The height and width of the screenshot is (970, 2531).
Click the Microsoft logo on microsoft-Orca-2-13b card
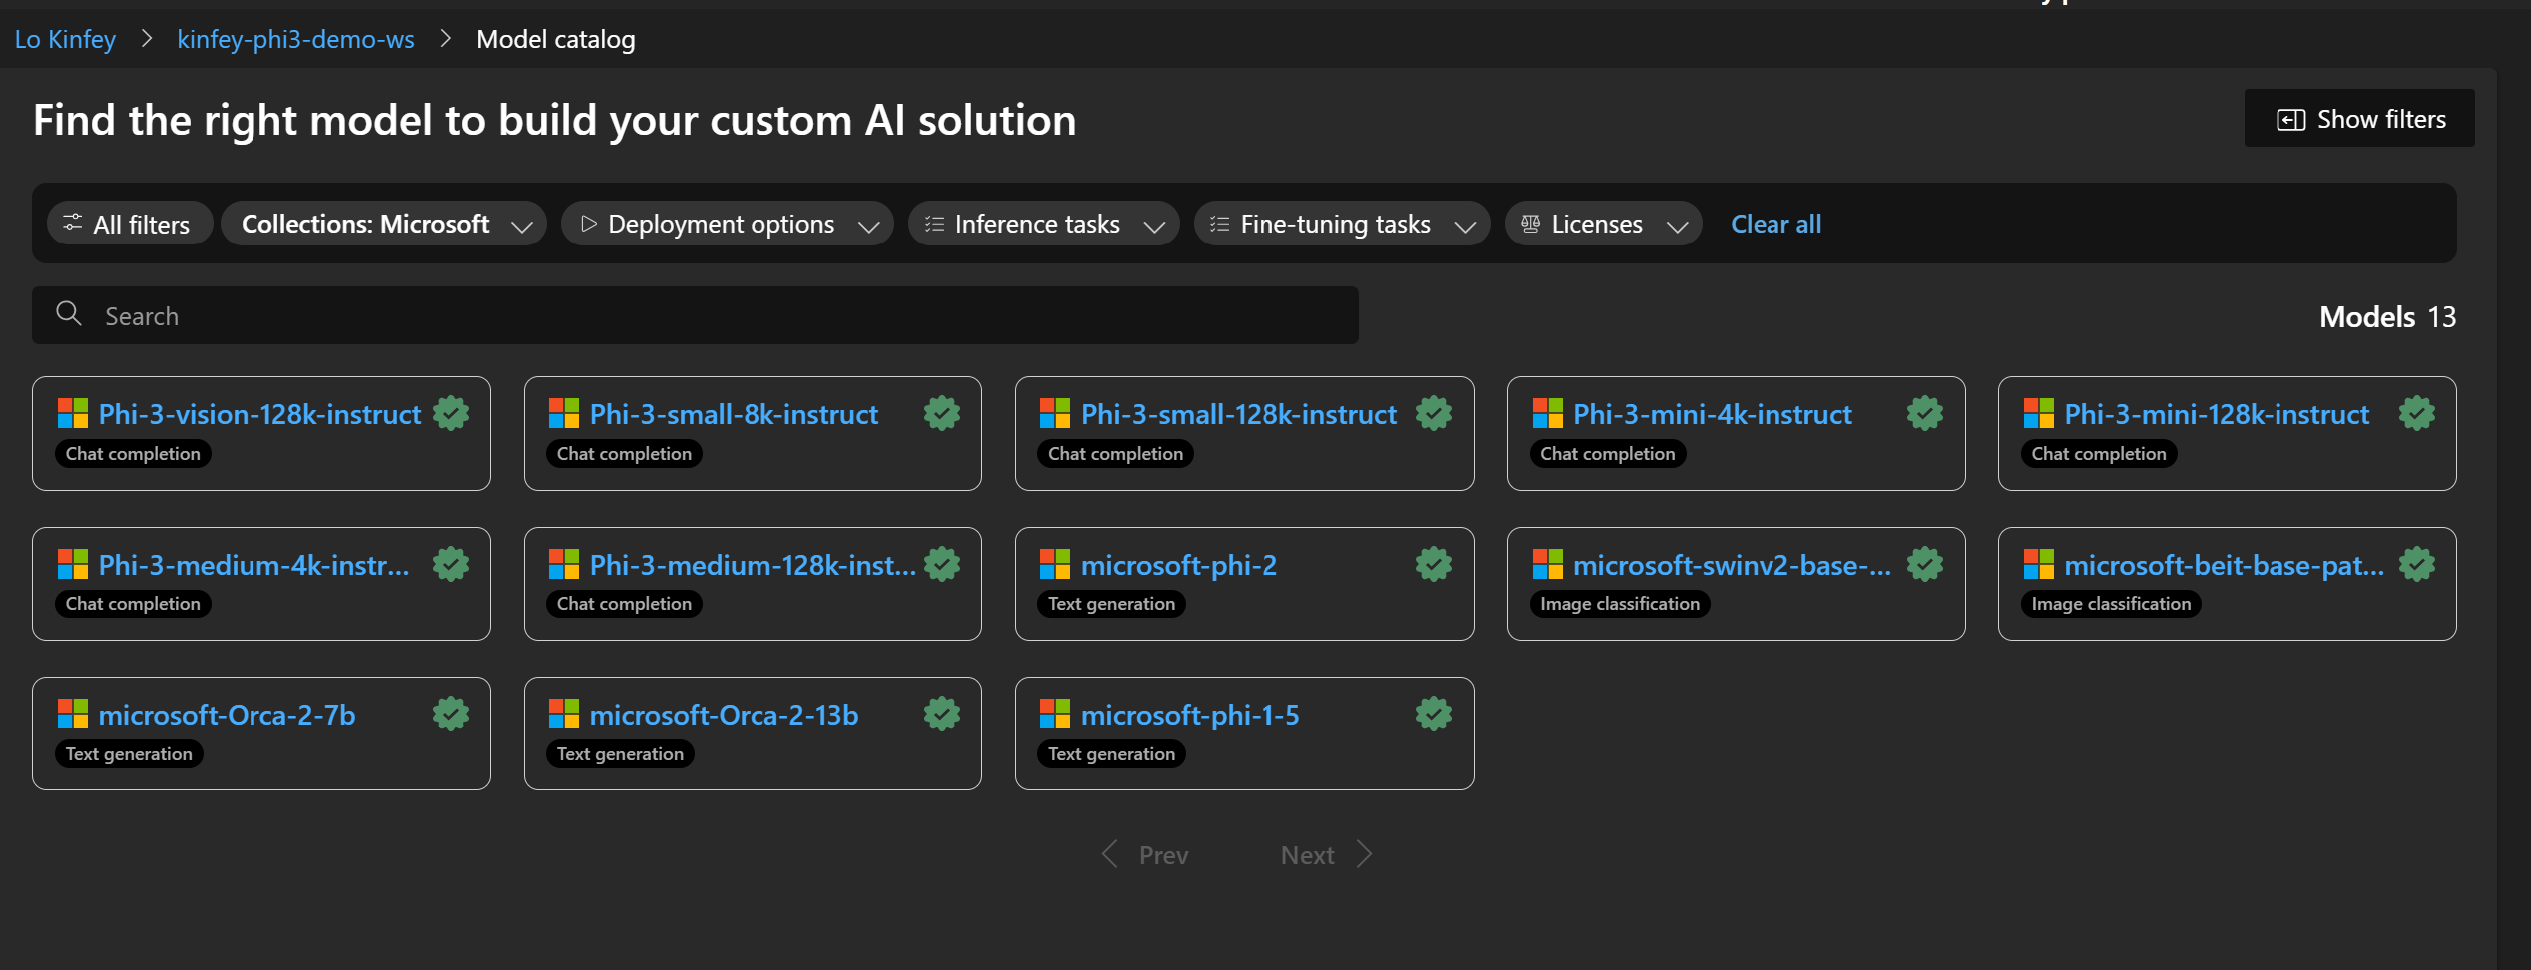[564, 714]
